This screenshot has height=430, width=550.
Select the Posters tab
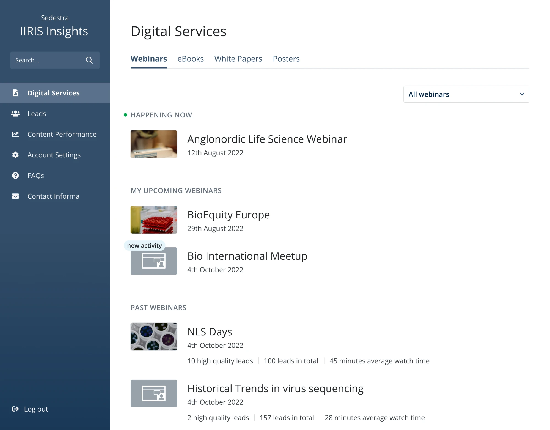pos(286,59)
